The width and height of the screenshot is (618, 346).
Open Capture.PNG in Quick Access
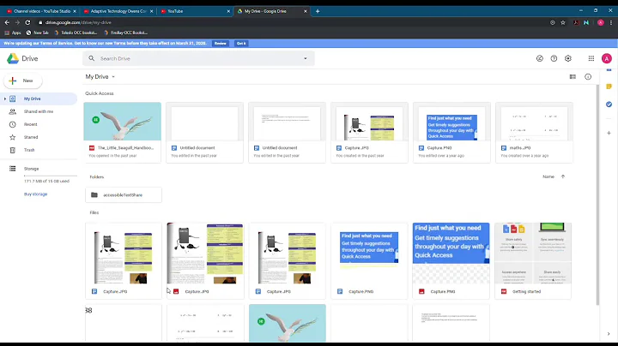[451, 132]
